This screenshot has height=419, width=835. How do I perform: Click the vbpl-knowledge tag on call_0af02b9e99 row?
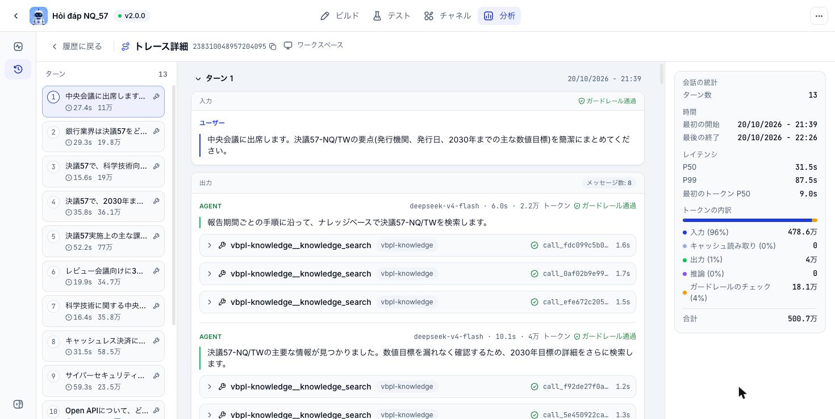tap(407, 274)
